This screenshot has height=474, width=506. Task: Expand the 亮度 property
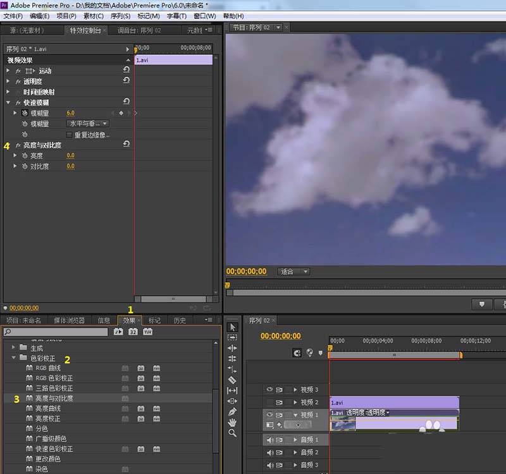click(15, 155)
